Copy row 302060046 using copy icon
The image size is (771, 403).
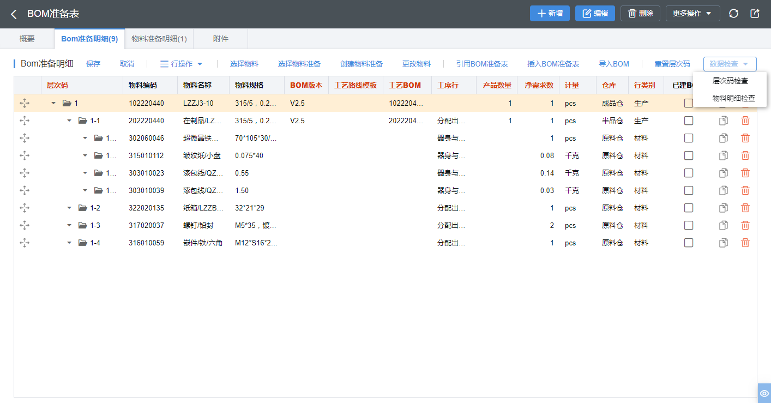(724, 138)
